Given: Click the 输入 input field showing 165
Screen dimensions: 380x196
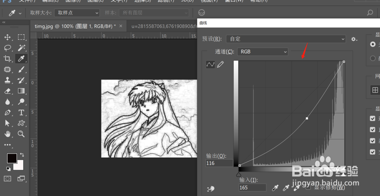Looking at the screenshot, I should [253, 188].
